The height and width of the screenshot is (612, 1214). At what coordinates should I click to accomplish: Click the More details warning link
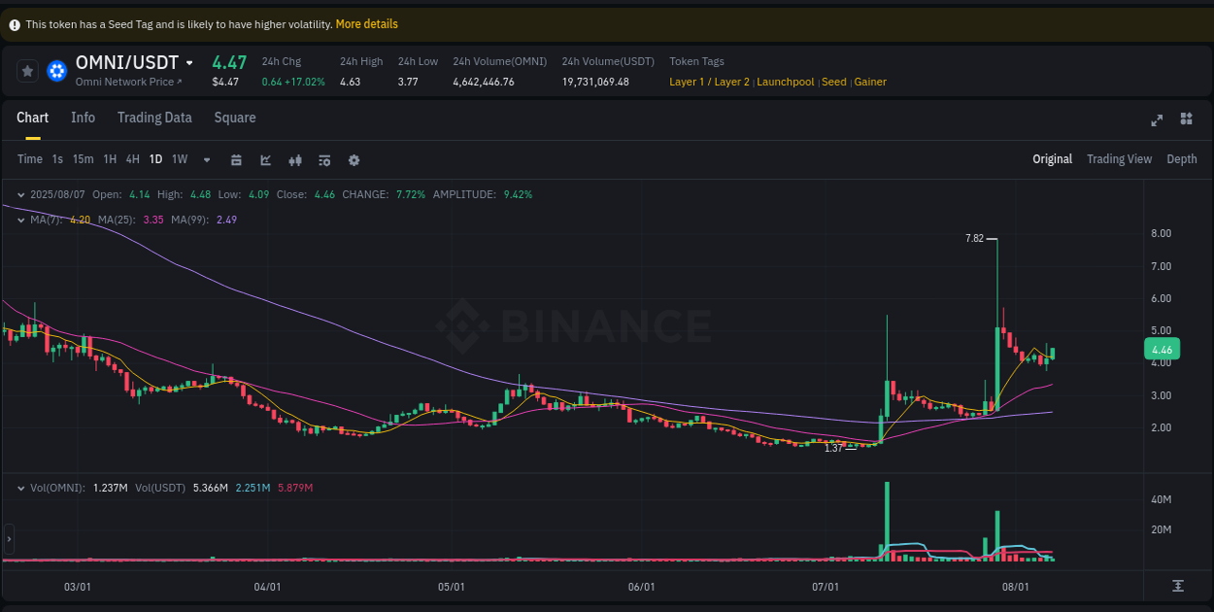click(x=366, y=23)
